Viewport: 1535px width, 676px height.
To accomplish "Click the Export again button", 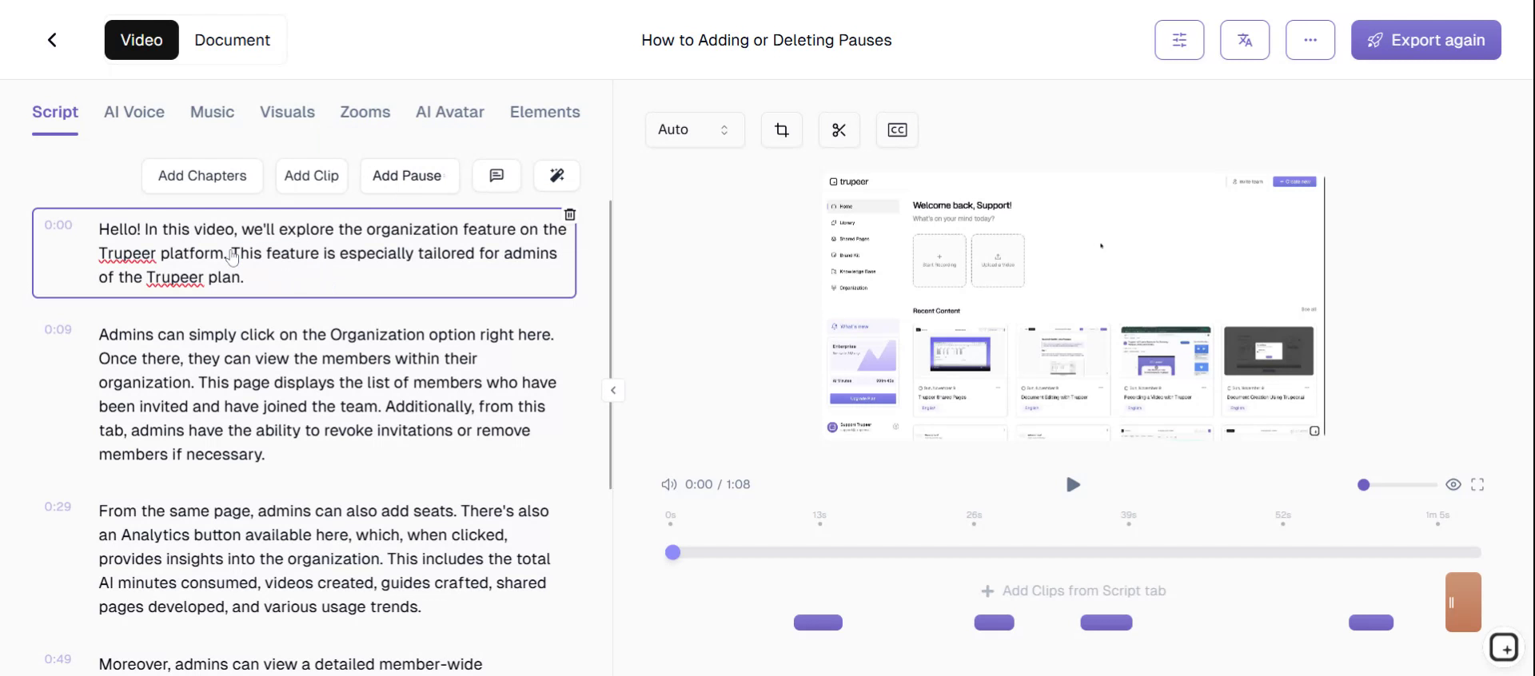I will (1426, 40).
